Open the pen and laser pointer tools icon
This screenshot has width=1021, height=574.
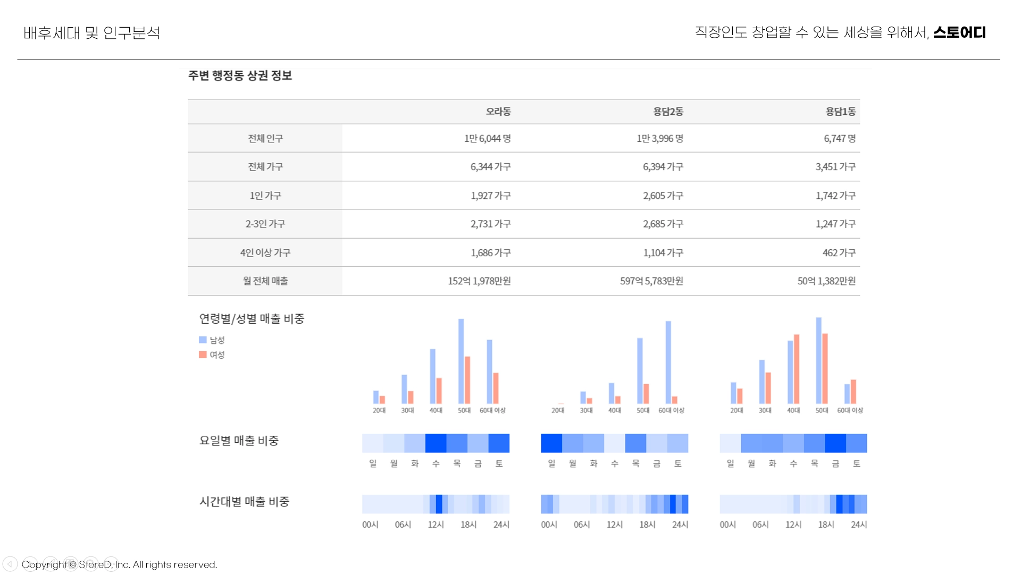pyautogui.click(x=51, y=564)
